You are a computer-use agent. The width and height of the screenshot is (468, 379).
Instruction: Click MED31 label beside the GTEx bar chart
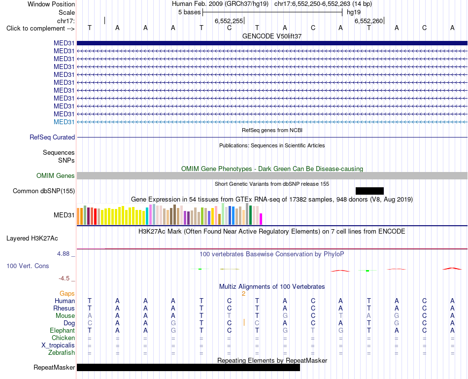click(x=64, y=215)
